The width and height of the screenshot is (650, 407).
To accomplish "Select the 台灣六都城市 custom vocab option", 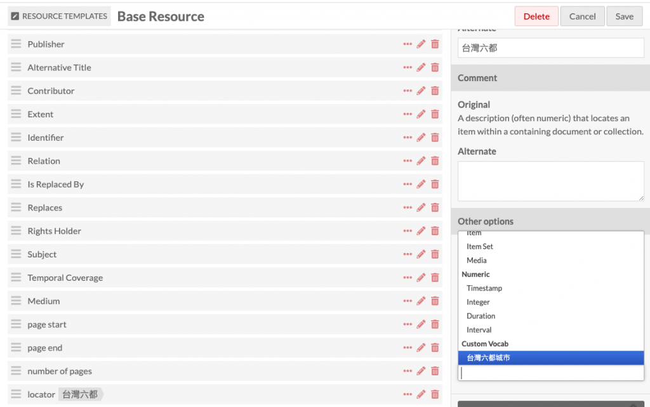I will 488,358.
